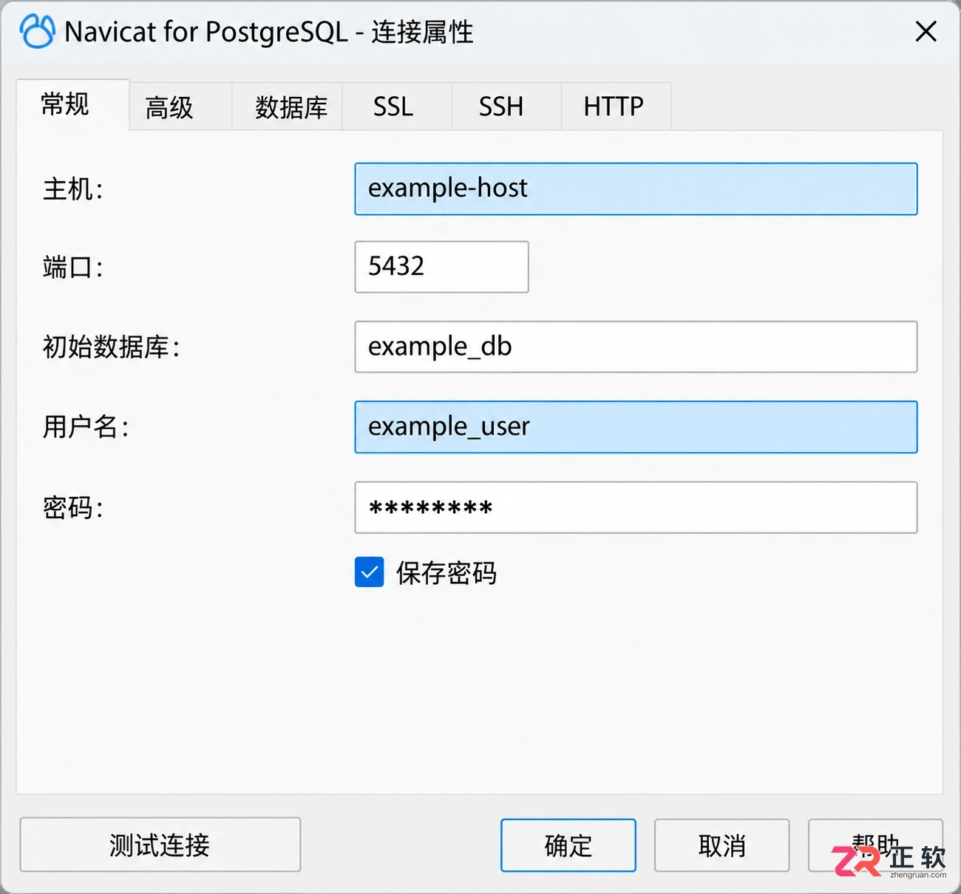Click the 端口 field showing 5432
The image size is (961, 894).
pos(441,267)
